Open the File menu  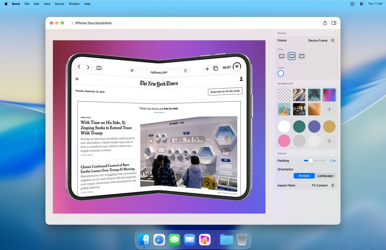[27, 4]
